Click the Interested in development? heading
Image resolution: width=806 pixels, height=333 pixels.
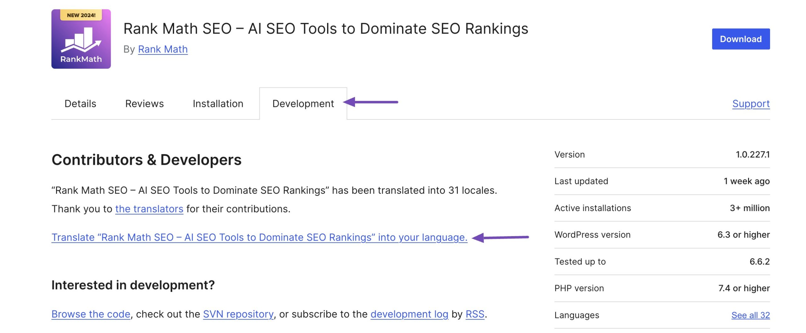(x=133, y=285)
